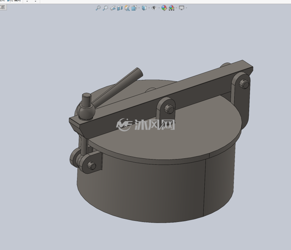The width and height of the screenshot is (291, 250).
Task: Open the Dynamic Annotation Views icon
Action: (127, 8)
